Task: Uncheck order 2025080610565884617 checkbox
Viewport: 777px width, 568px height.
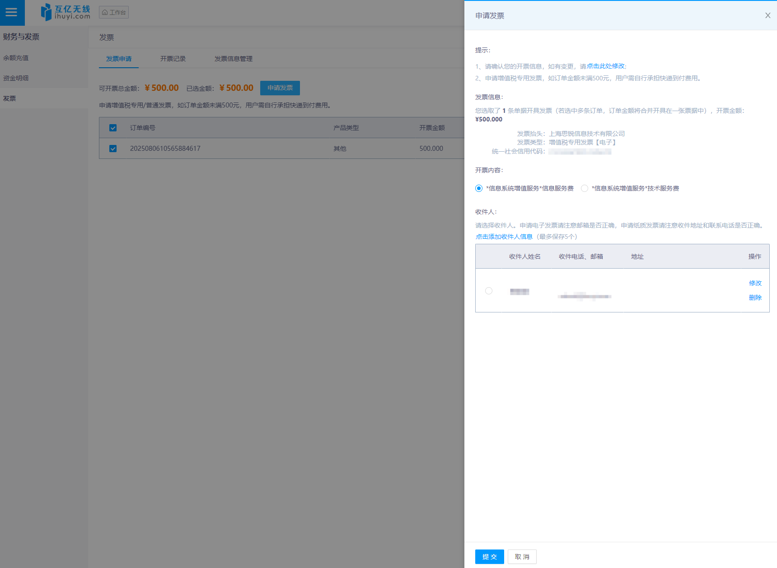Action: click(113, 149)
